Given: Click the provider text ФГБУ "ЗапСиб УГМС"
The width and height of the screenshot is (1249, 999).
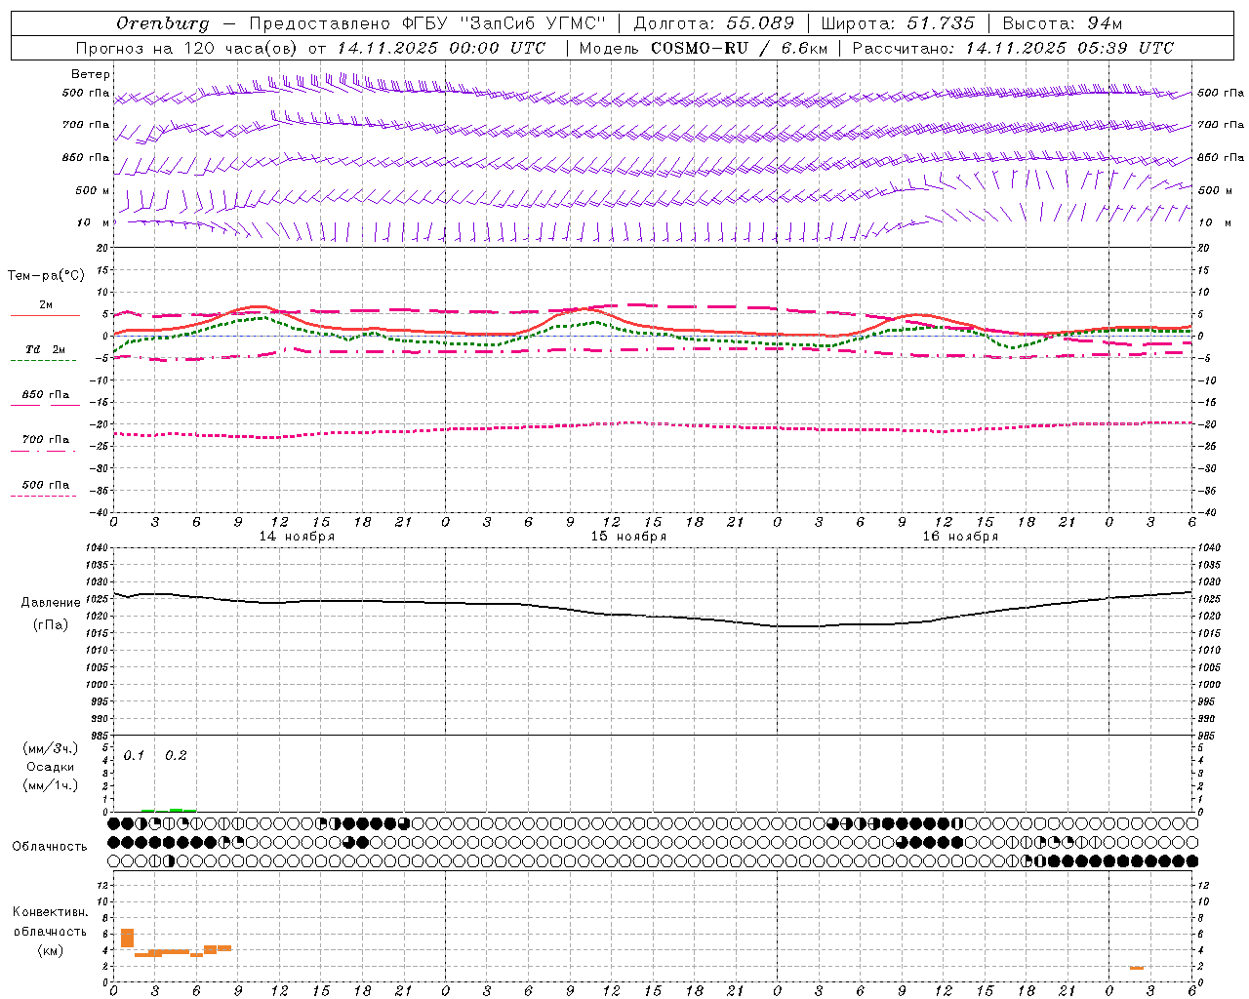Looking at the screenshot, I should [x=504, y=23].
